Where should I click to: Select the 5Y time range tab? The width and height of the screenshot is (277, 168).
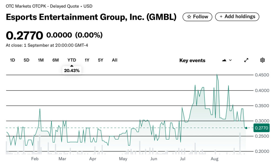click(100, 60)
